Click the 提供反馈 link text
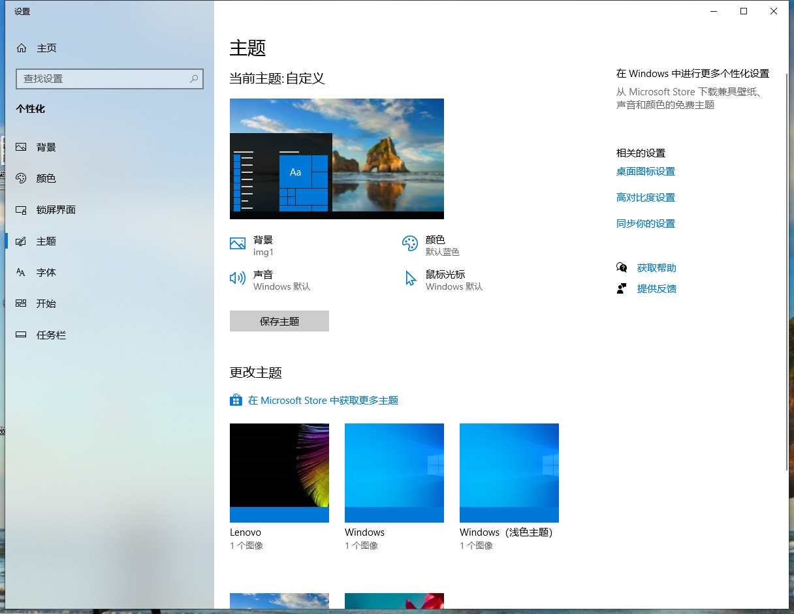 [657, 289]
